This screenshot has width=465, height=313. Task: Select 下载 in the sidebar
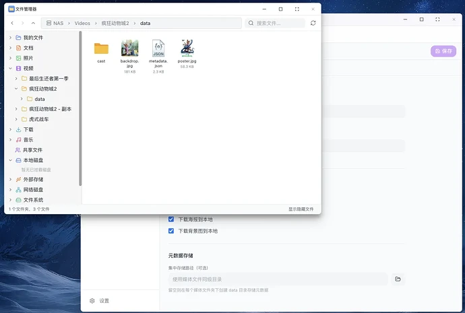(x=28, y=129)
